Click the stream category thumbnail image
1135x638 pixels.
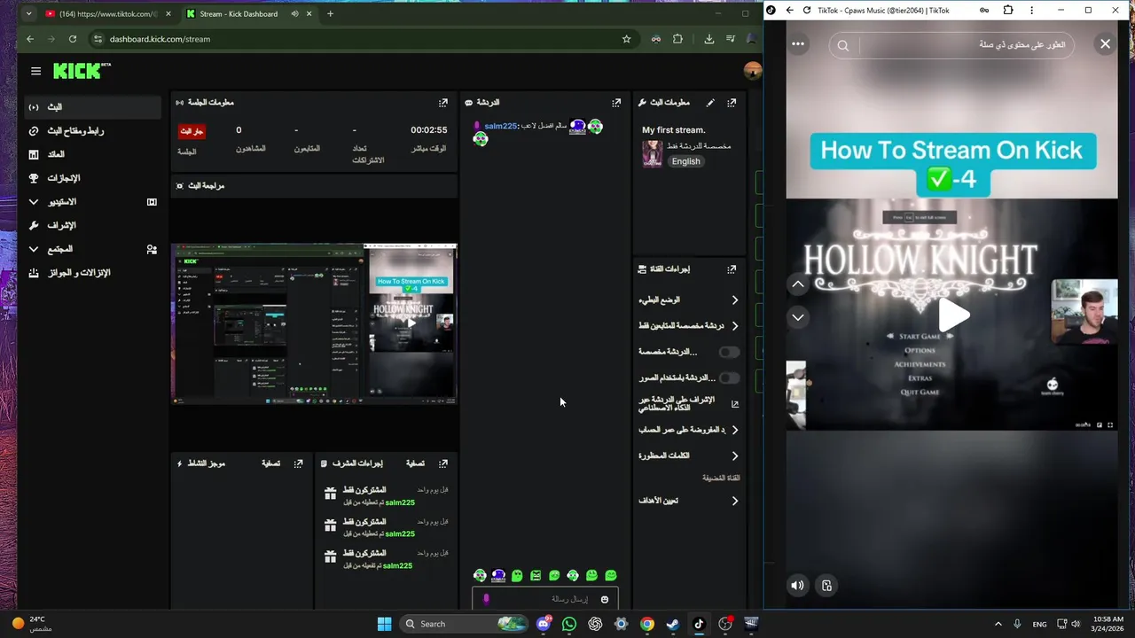(653, 153)
